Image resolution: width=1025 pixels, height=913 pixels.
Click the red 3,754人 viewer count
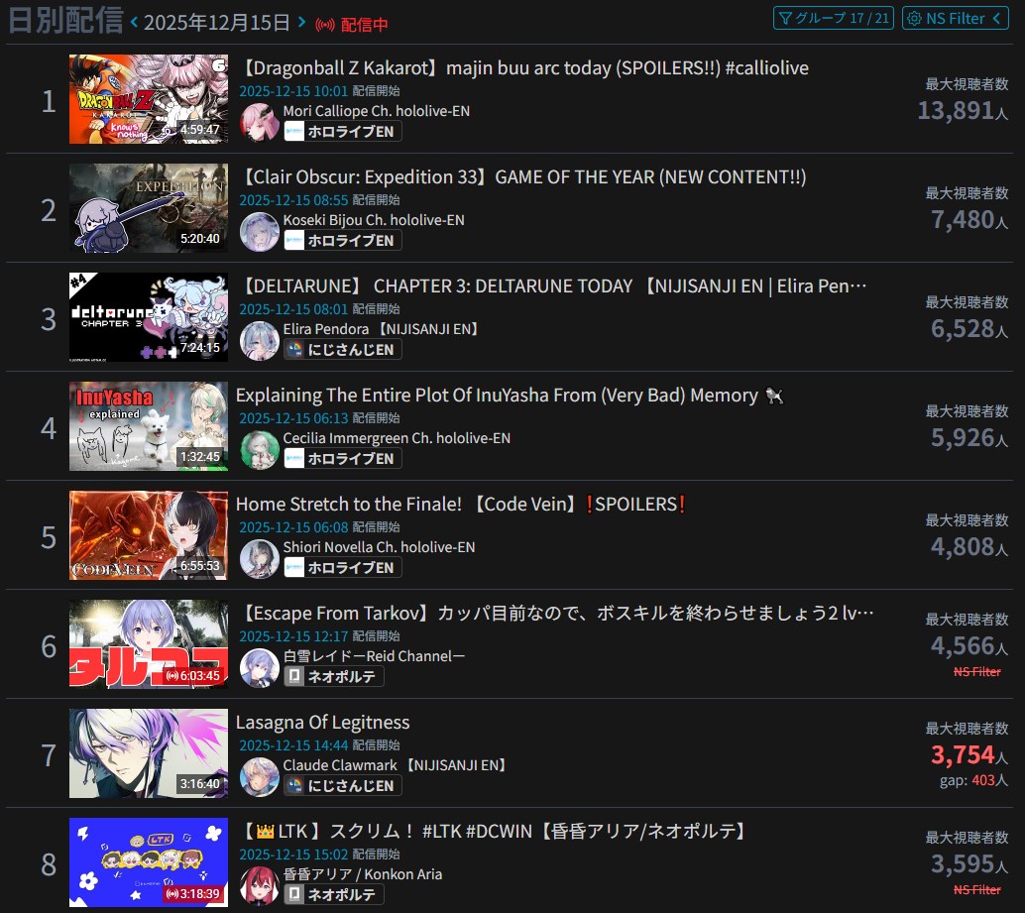coord(969,755)
